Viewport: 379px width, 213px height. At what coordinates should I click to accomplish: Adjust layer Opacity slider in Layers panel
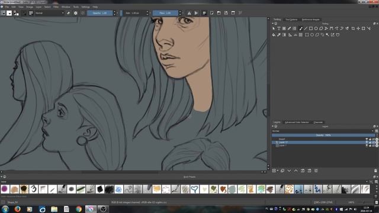click(323, 135)
